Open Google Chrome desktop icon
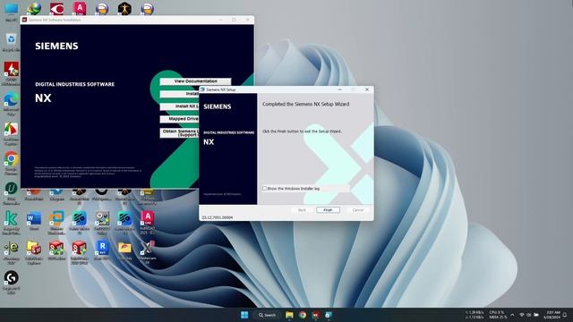573x322 pixels. pos(11,163)
